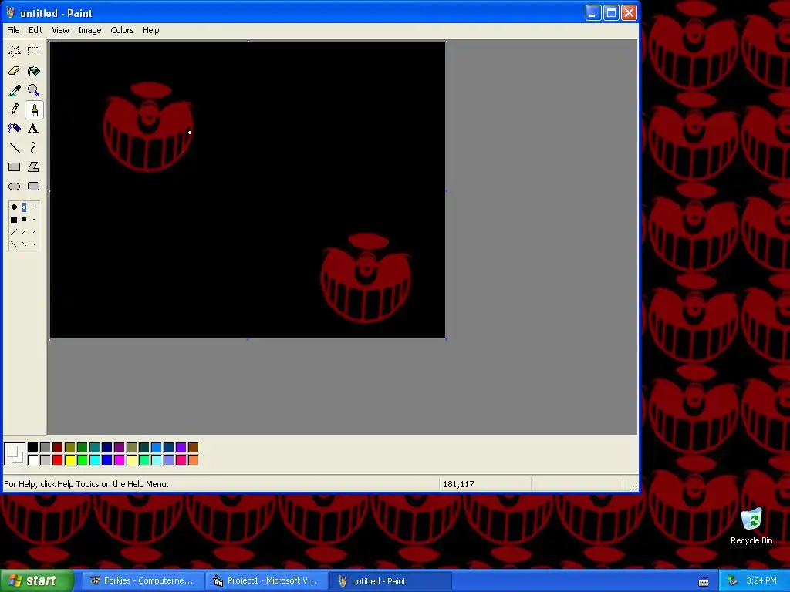This screenshot has height=592, width=790.
Task: Pick the black color swatch
Action: [x=32, y=448]
